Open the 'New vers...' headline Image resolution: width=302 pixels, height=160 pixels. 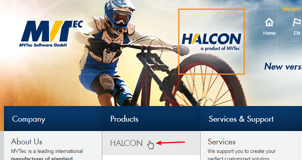283,67
